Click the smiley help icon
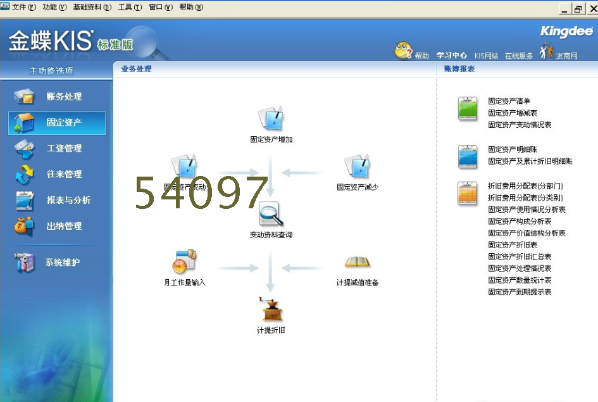 click(x=403, y=51)
